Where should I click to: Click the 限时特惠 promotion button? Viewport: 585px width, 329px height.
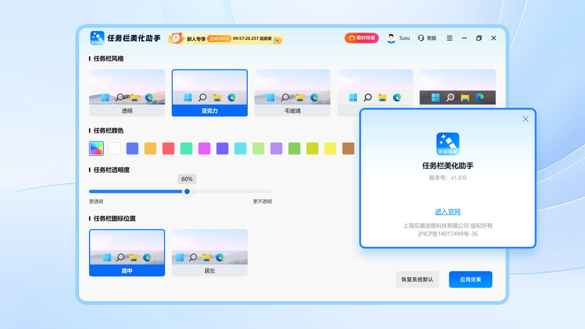click(x=362, y=38)
